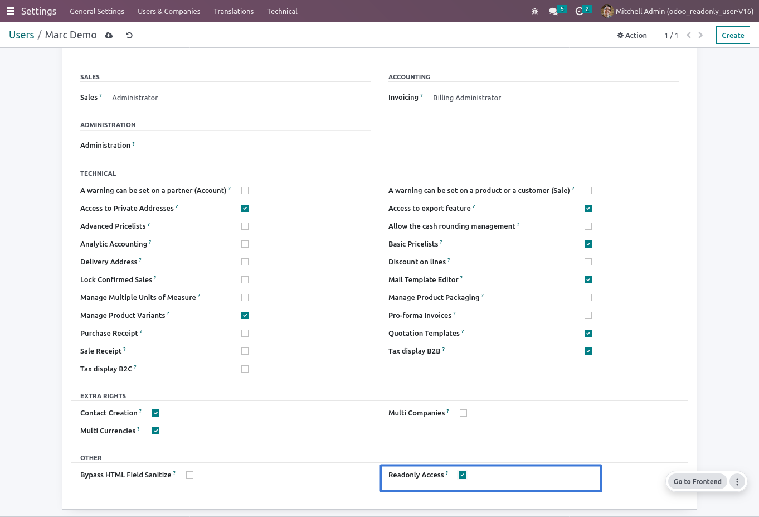Open the Technical menu

[282, 11]
